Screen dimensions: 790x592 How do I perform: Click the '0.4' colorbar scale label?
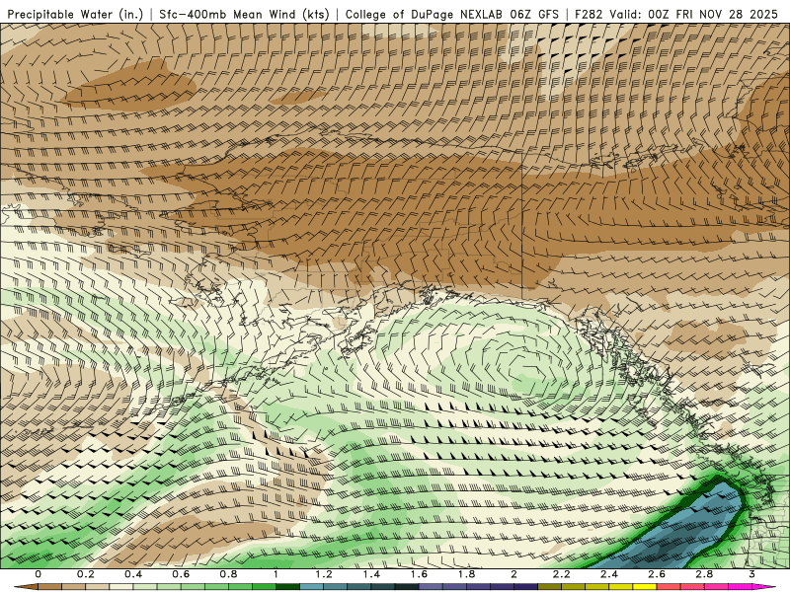[x=133, y=574]
